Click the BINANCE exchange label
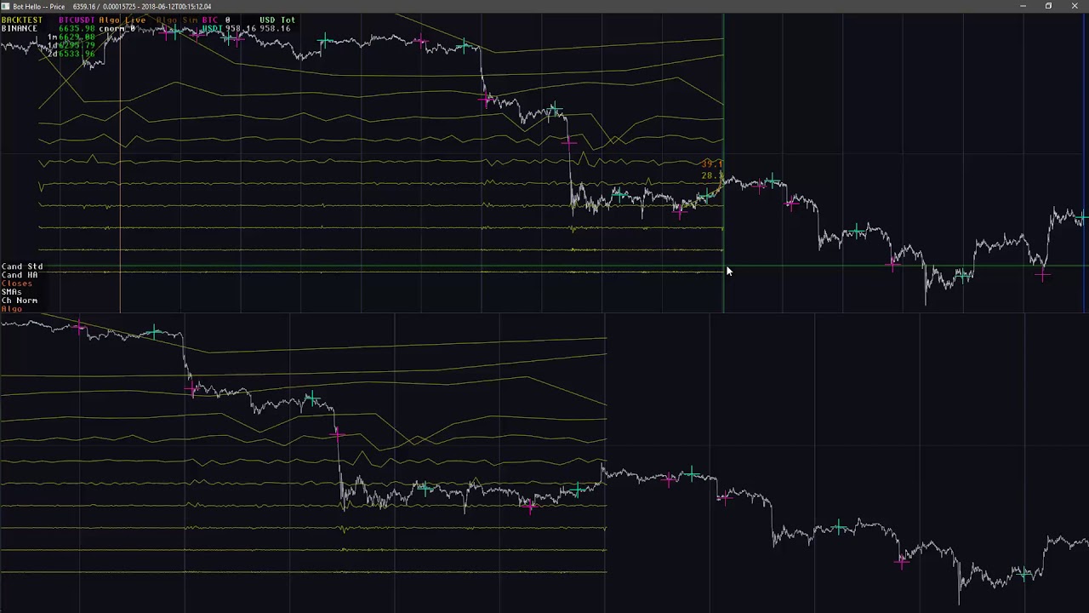 tap(20, 28)
